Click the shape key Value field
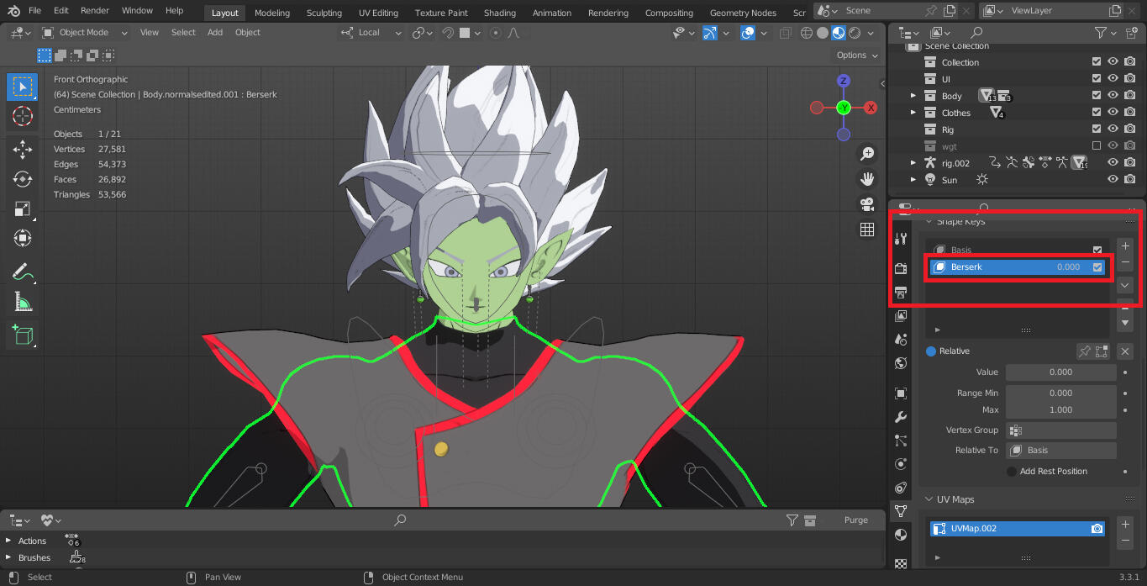1147x586 pixels. [x=1060, y=372]
